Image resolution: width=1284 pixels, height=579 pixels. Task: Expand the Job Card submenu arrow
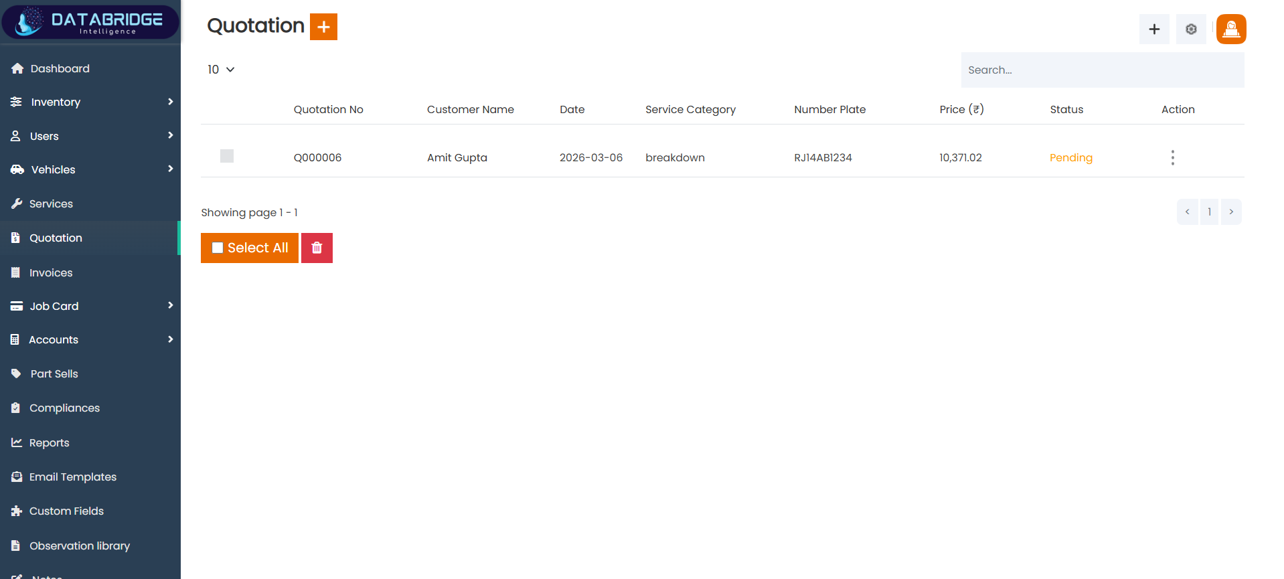click(x=170, y=305)
